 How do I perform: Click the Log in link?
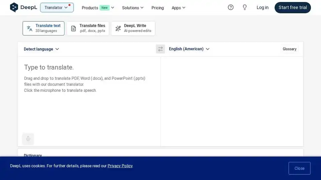(262, 8)
